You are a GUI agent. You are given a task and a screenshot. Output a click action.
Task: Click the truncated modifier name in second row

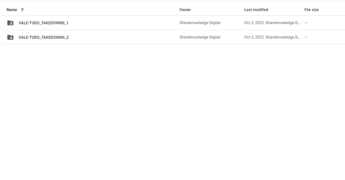click(x=283, y=37)
